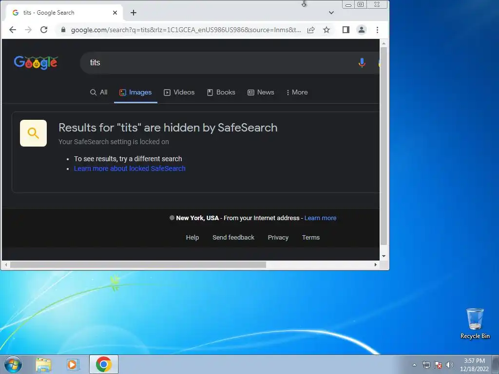Open Send feedback footer link
Screen dimensions: 499x374
[x=233, y=238]
